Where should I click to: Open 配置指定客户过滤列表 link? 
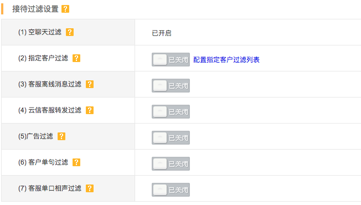[x=226, y=60]
